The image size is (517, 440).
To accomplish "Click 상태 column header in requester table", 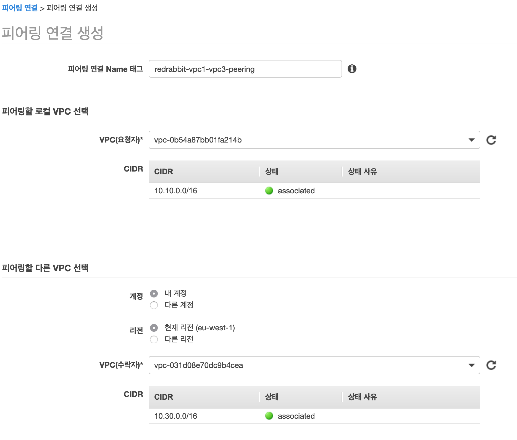I will (x=272, y=172).
